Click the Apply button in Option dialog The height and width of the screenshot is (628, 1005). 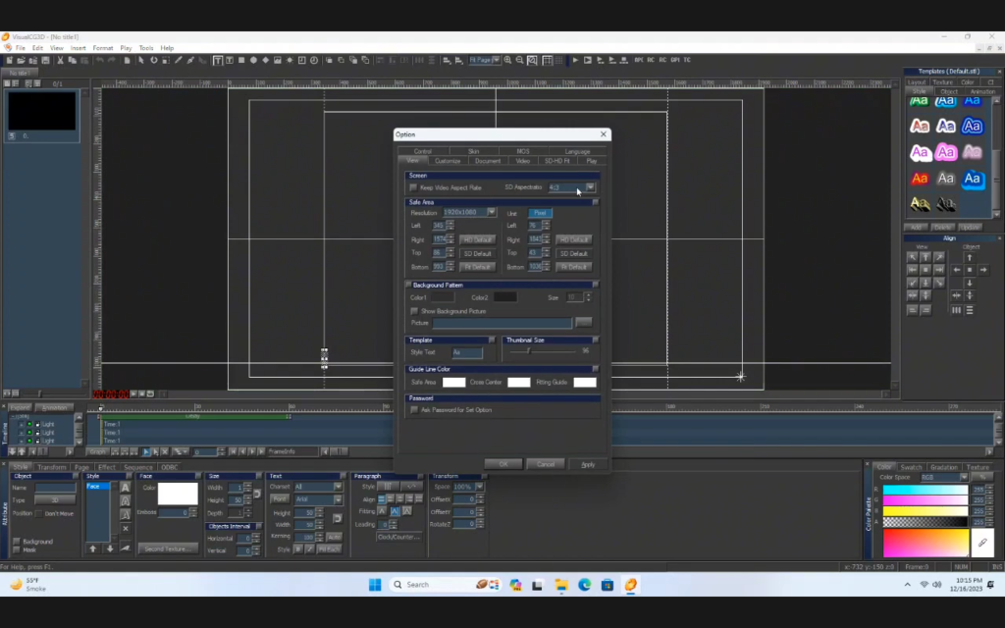[x=588, y=464]
